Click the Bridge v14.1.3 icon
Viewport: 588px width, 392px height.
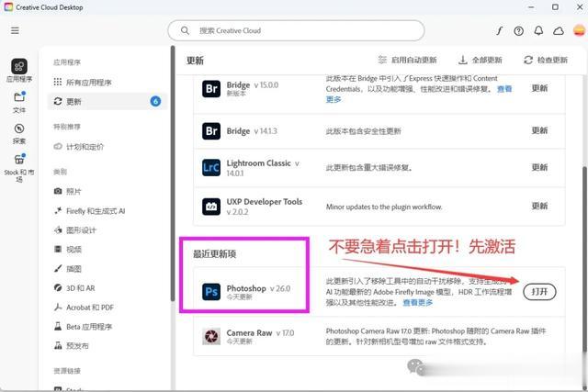point(211,130)
